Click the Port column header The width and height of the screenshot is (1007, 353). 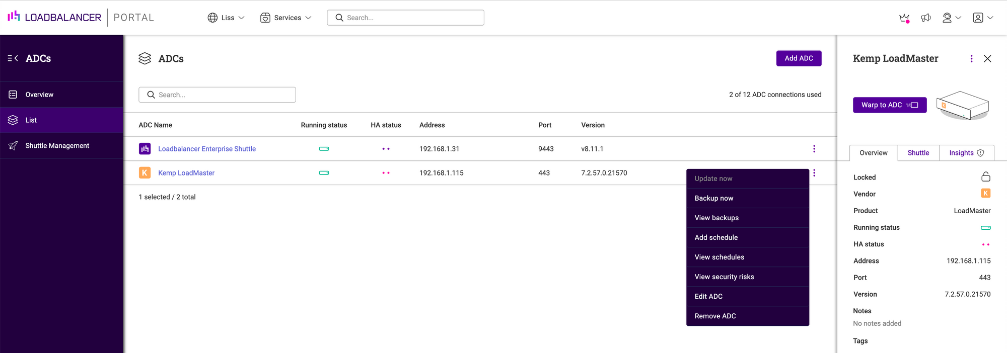[545, 125]
